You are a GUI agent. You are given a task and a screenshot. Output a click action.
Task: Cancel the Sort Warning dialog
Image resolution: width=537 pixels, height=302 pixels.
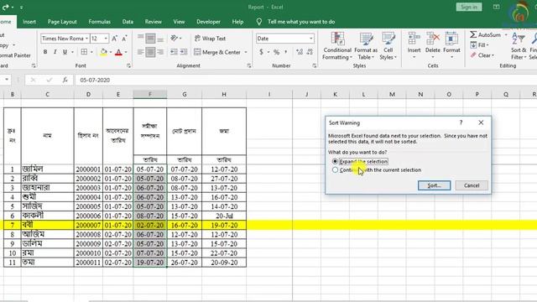click(472, 185)
